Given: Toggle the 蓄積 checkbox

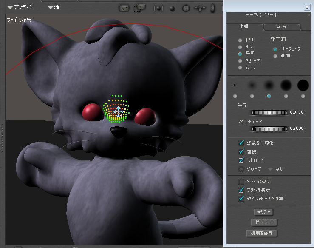Looking at the screenshot, I should [241, 152].
